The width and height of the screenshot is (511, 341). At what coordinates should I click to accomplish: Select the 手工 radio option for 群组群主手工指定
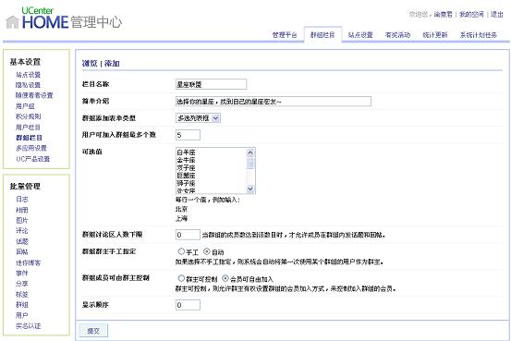(181, 251)
